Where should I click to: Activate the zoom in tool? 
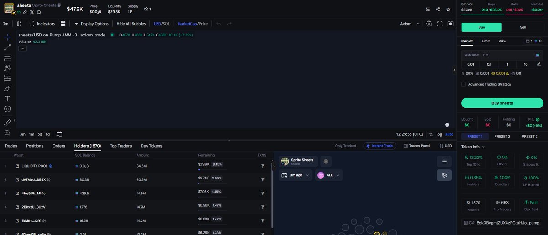coord(7,133)
